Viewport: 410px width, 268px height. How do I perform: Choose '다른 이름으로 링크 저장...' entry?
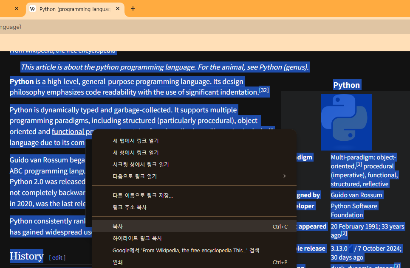click(x=194, y=195)
